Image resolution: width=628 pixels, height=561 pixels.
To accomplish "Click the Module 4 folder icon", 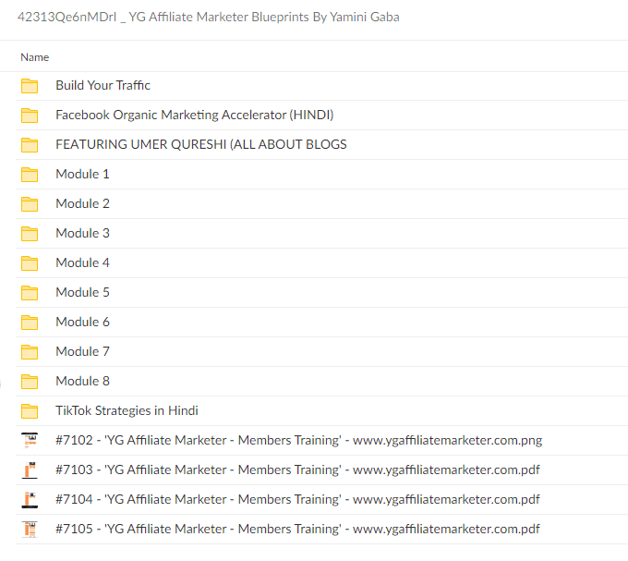I will tap(30, 263).
